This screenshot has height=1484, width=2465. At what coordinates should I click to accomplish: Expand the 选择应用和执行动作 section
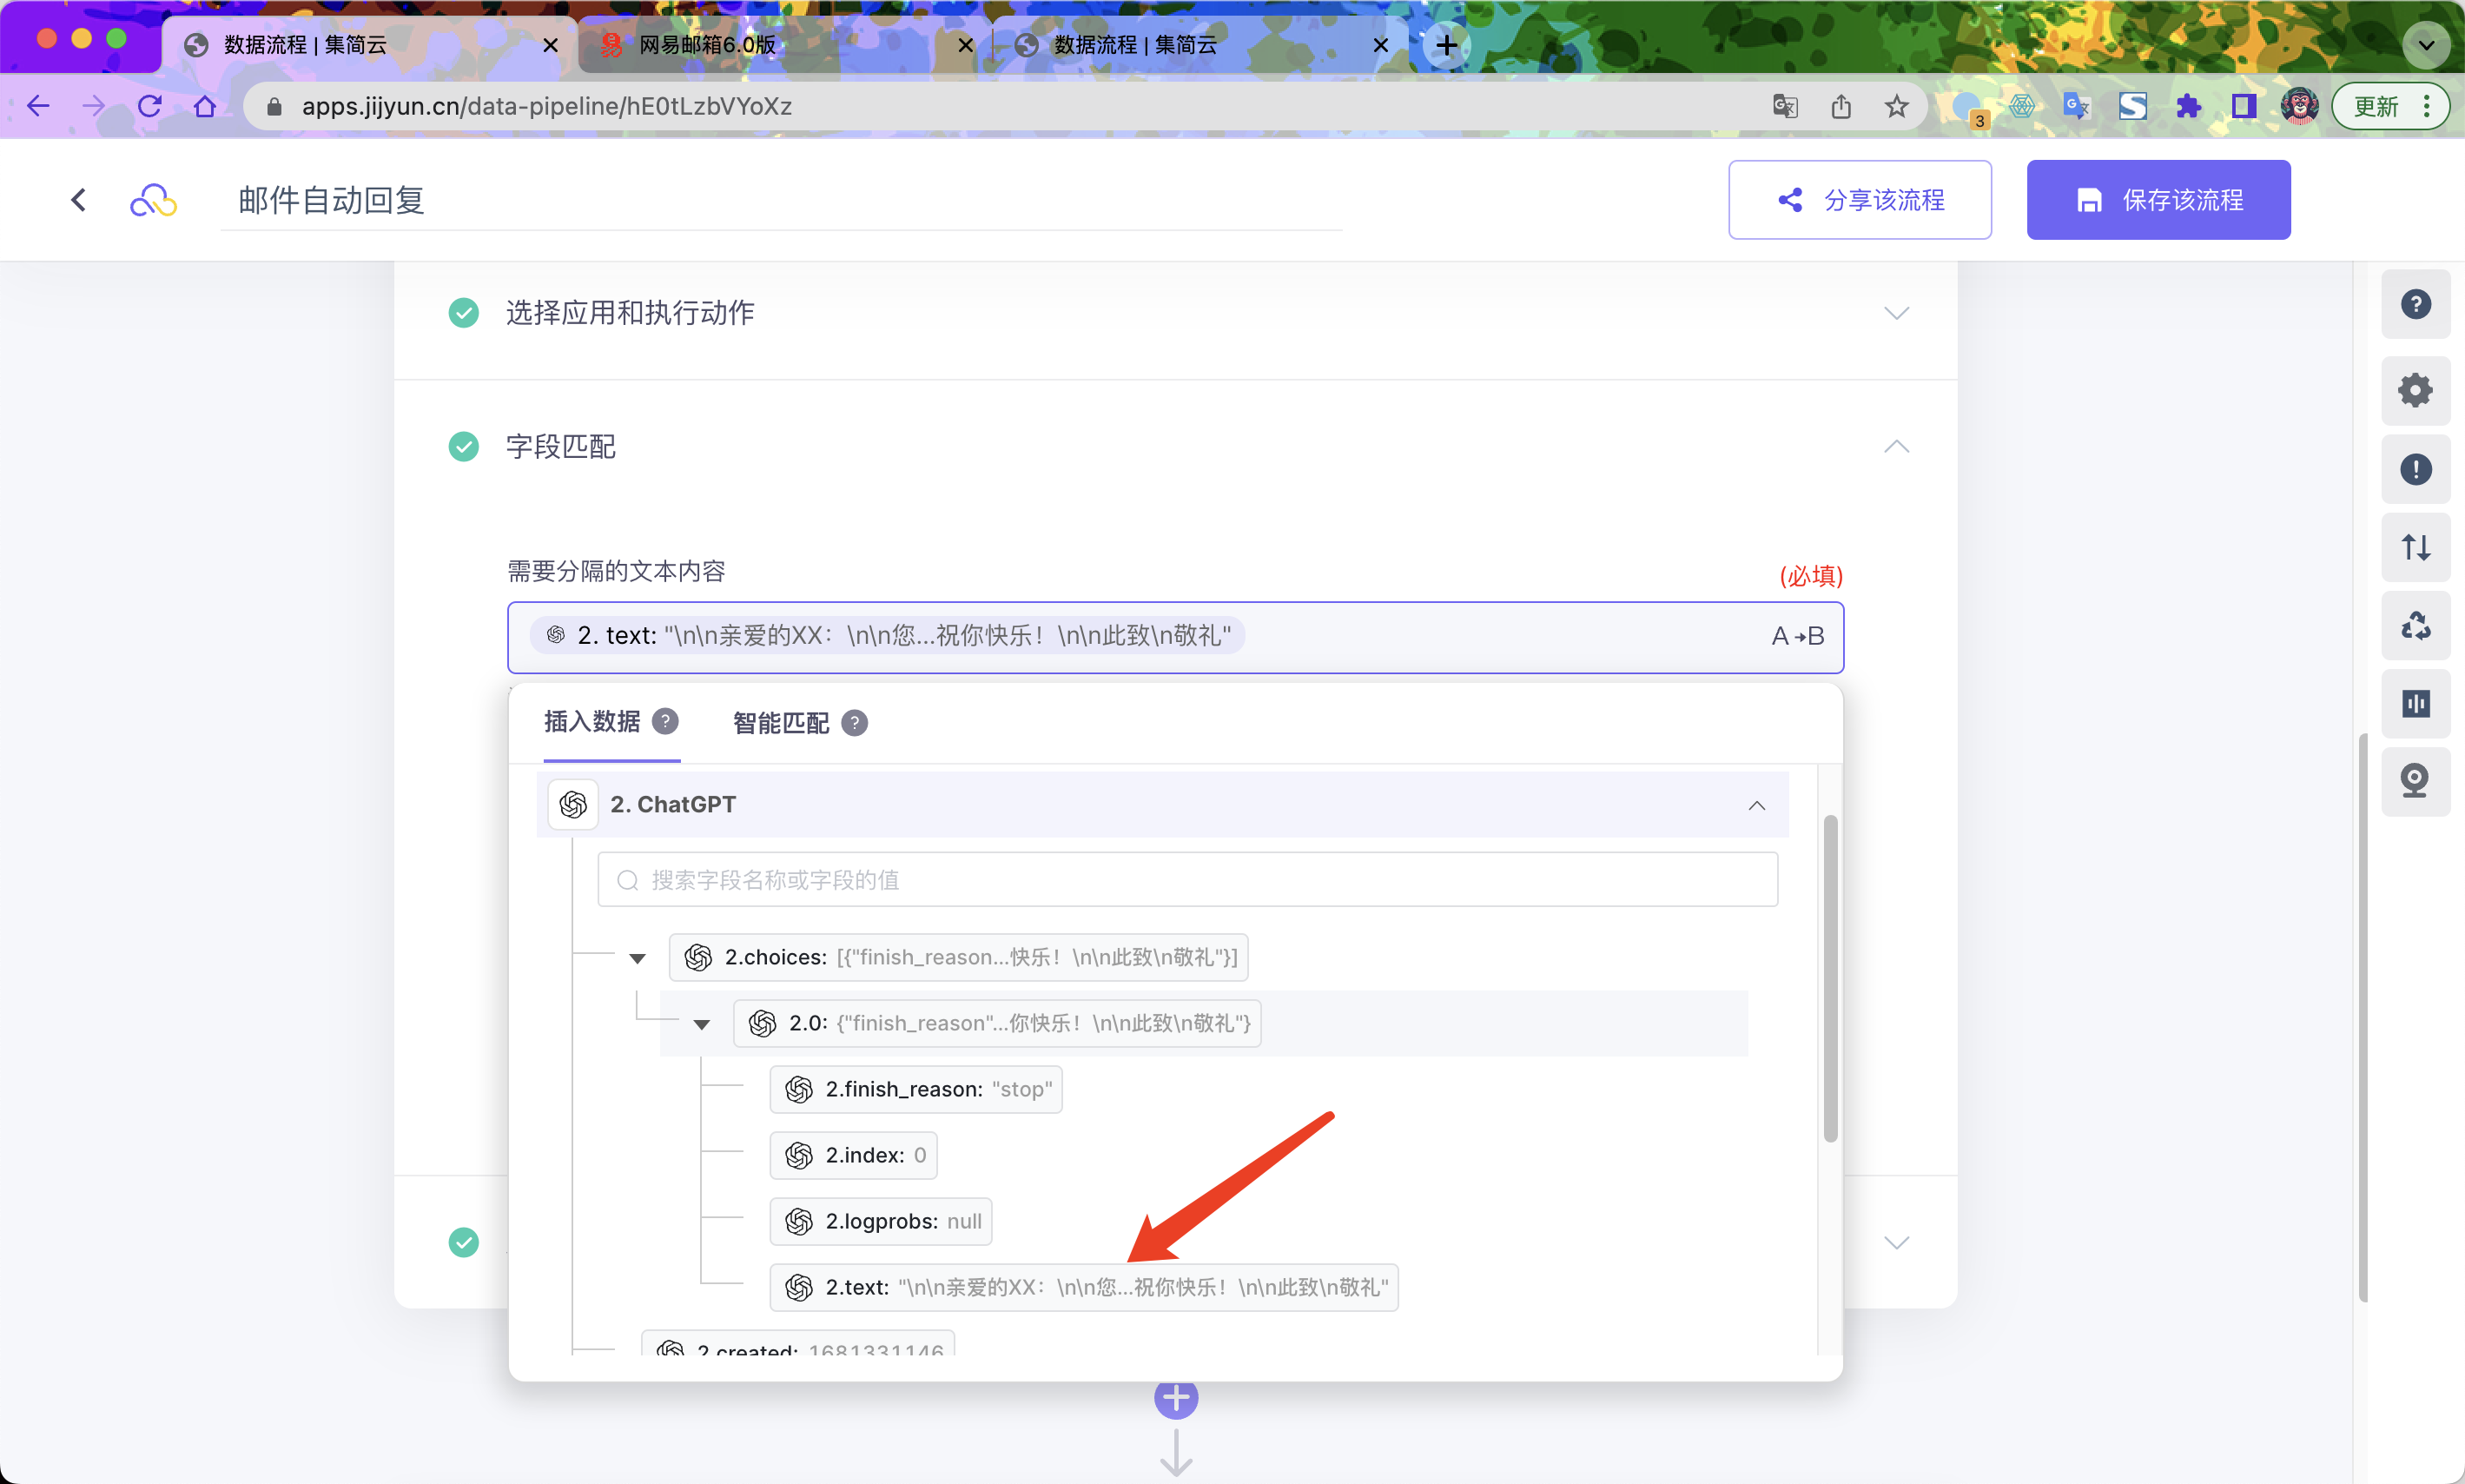pos(1896,313)
